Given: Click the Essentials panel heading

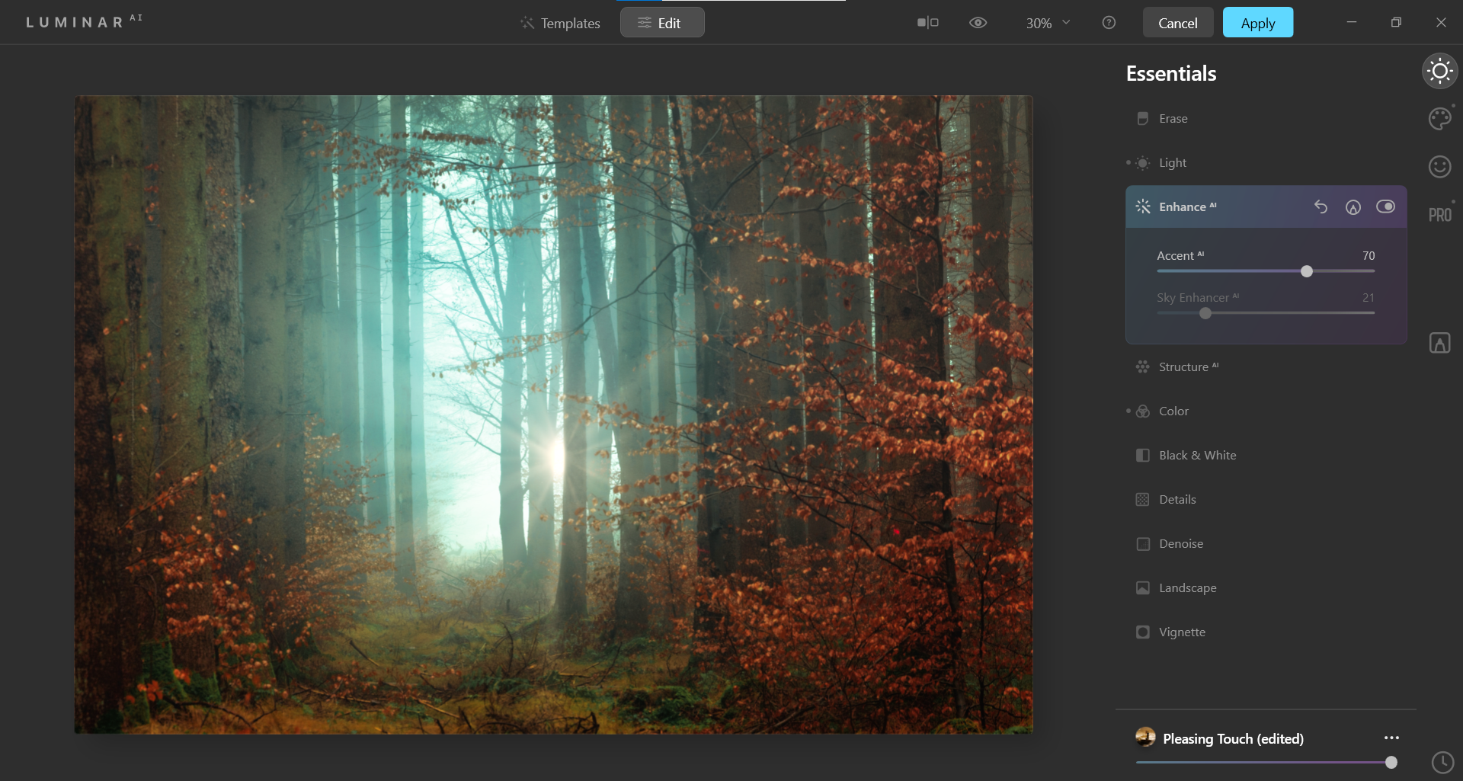Looking at the screenshot, I should [1171, 73].
